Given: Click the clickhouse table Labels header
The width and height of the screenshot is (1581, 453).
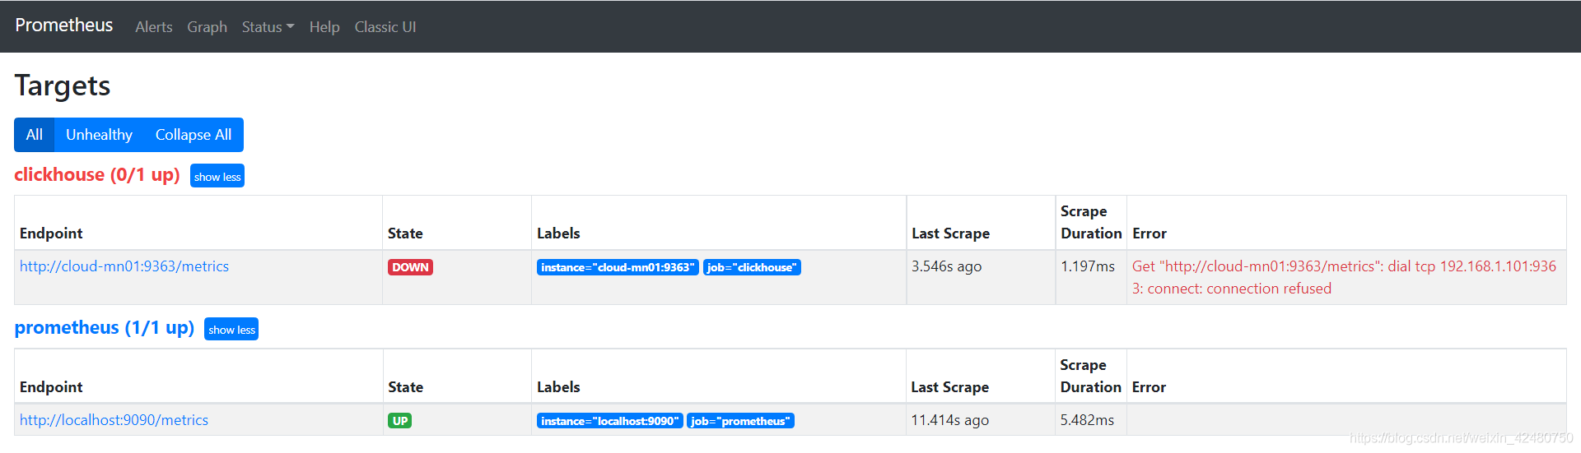Looking at the screenshot, I should tap(558, 233).
